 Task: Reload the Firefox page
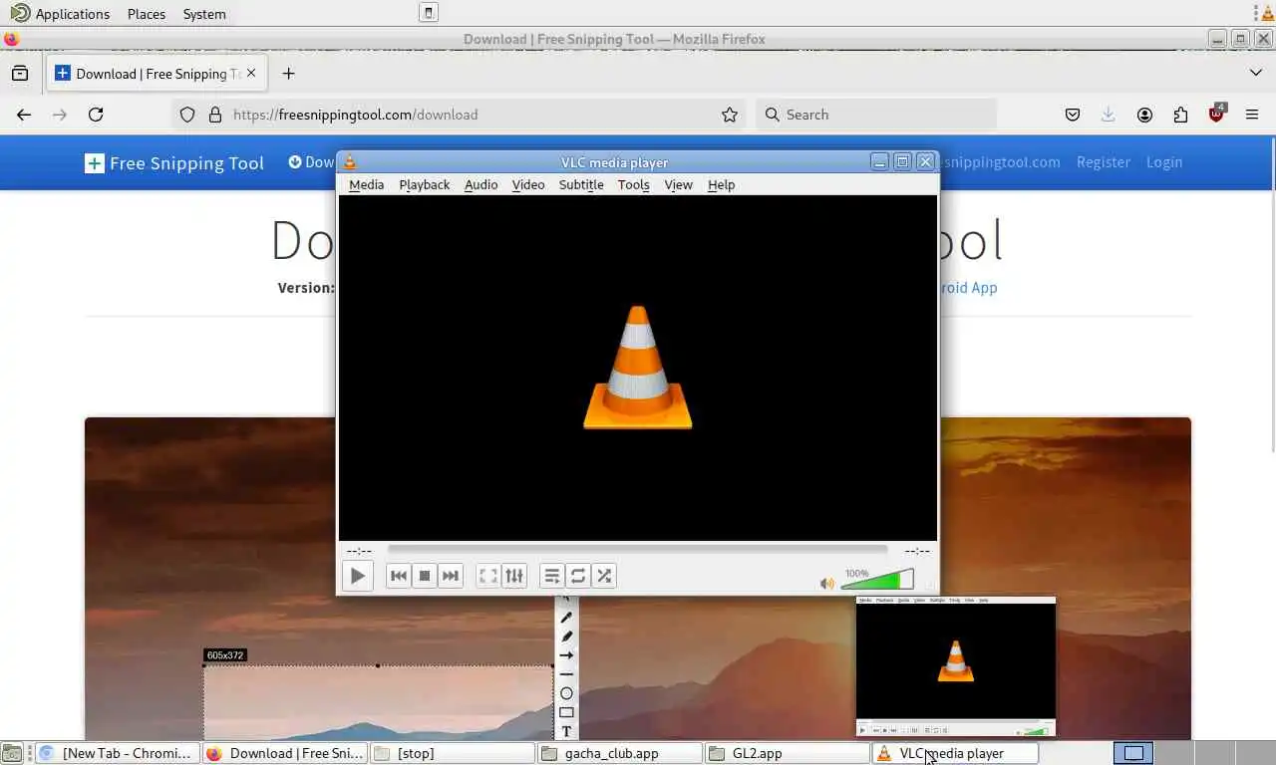pyautogui.click(x=96, y=115)
